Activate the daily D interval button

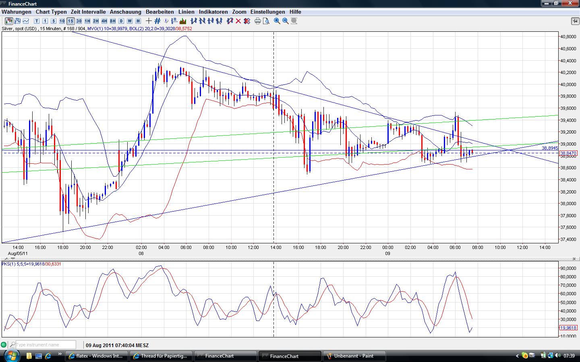pos(121,21)
